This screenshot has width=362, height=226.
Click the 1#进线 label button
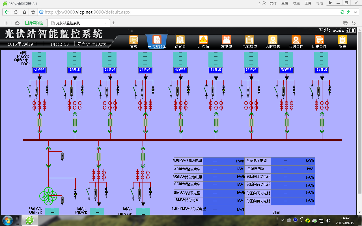tap(146, 70)
